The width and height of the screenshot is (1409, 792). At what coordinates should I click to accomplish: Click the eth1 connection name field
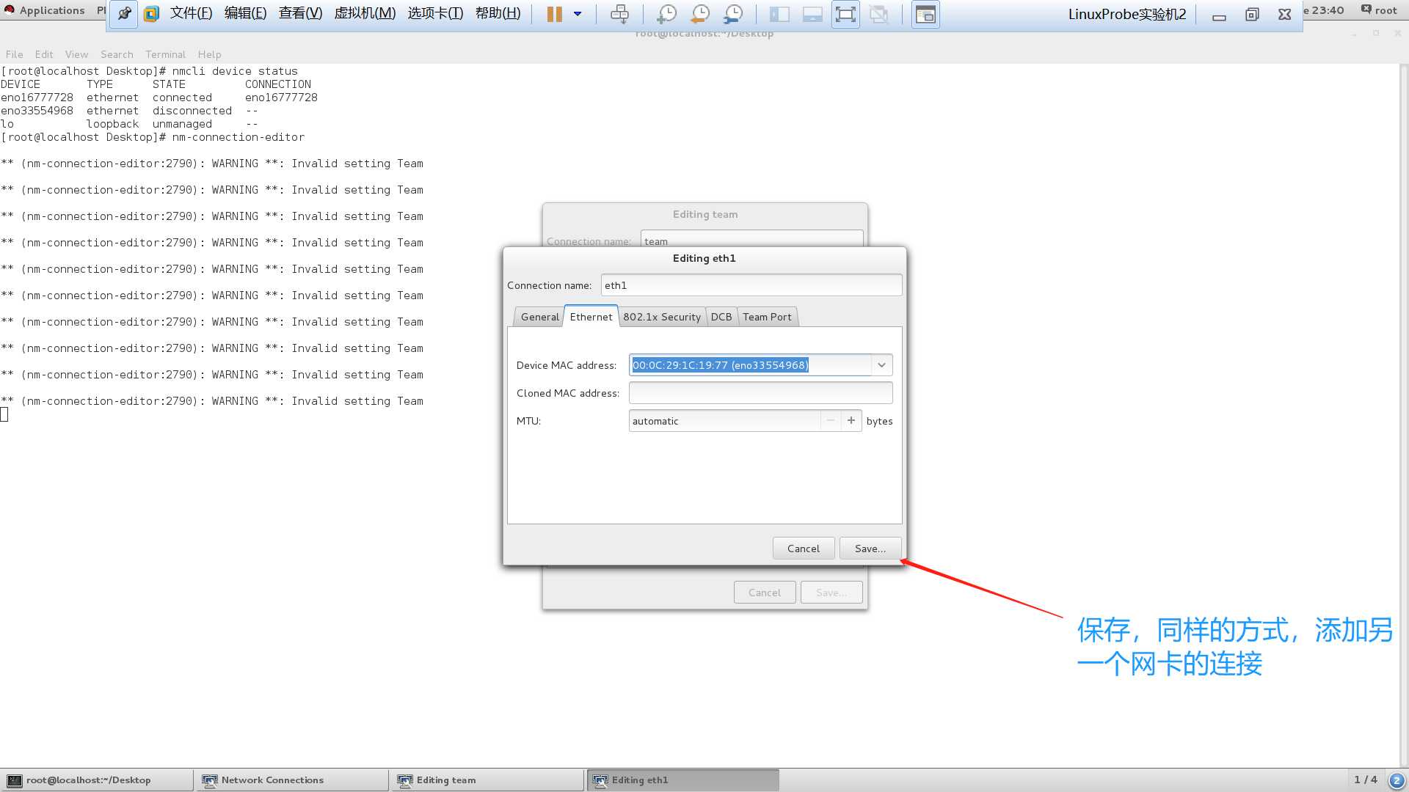tap(751, 285)
